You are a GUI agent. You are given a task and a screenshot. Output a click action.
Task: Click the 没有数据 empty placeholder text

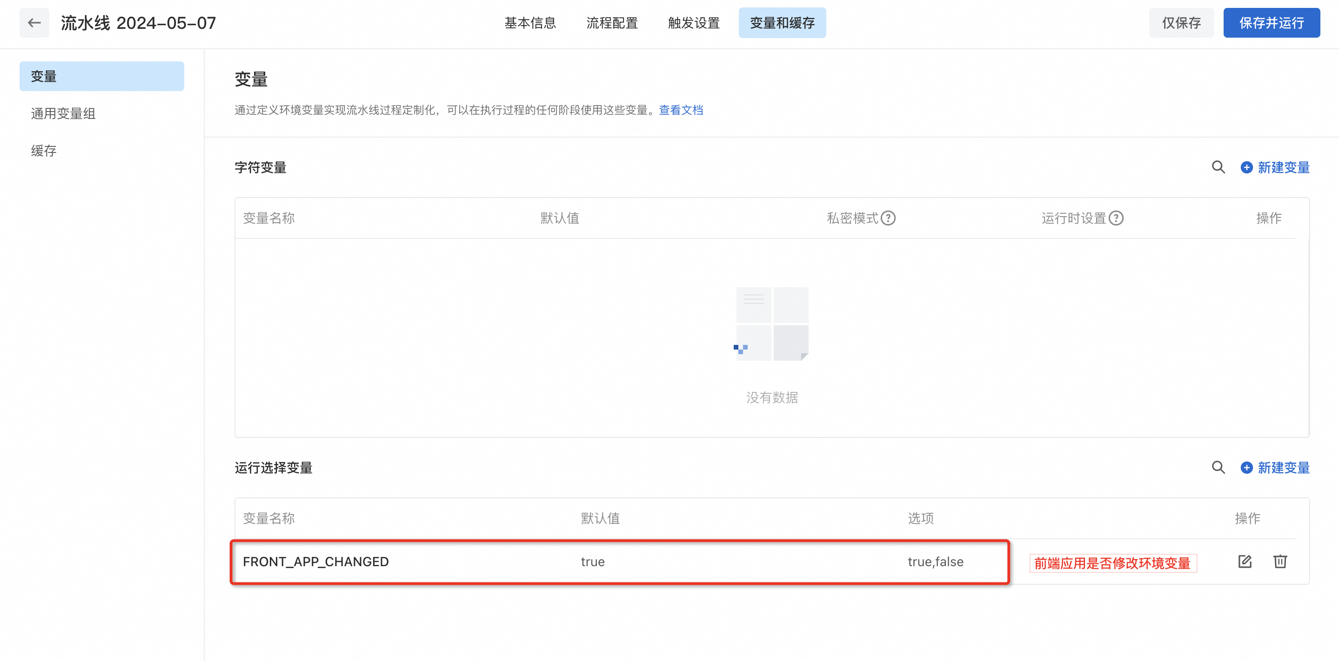click(772, 397)
